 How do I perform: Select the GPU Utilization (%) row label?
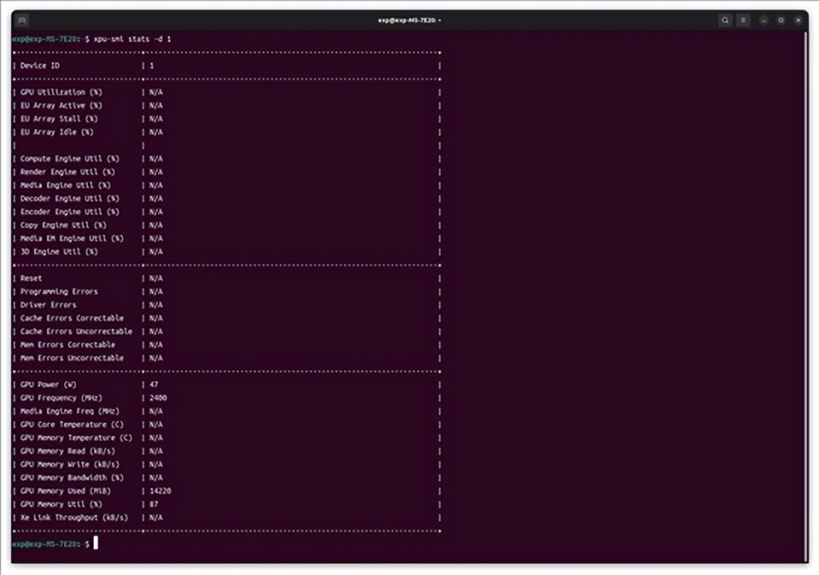61,92
